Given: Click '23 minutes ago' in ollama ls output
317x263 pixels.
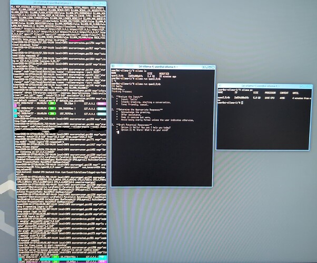Looking at the screenshot, I should (x=168, y=76).
